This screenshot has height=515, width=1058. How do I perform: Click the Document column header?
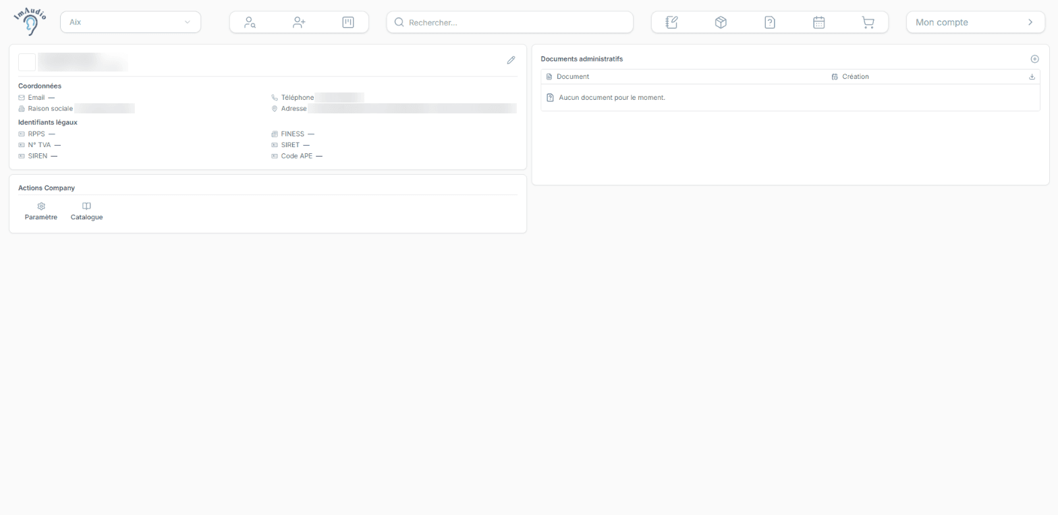click(x=573, y=77)
